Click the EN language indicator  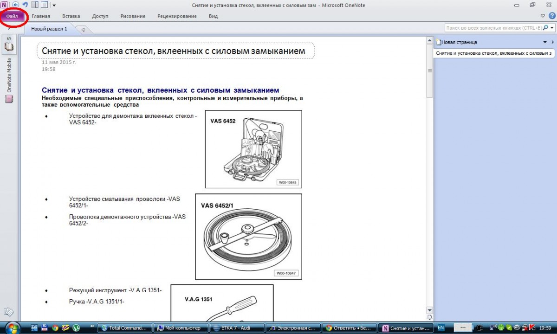click(441, 327)
